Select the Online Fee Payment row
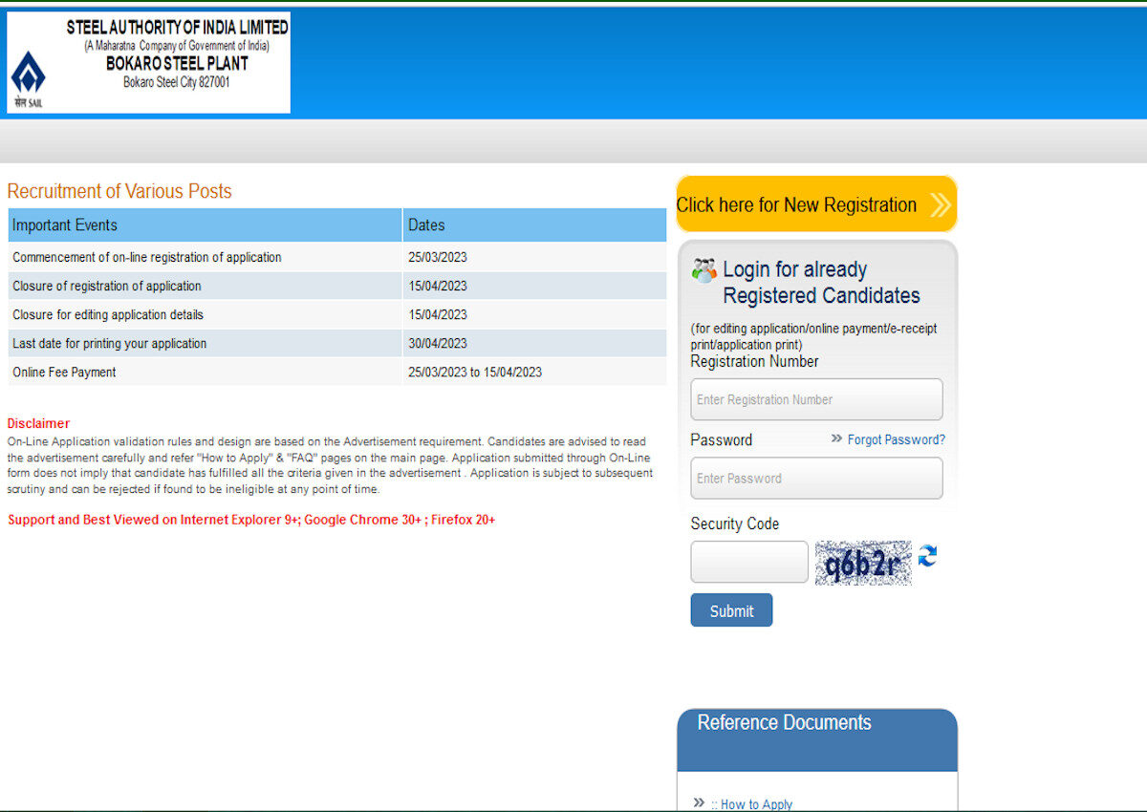Image resolution: width=1147 pixels, height=812 pixels. pos(204,372)
